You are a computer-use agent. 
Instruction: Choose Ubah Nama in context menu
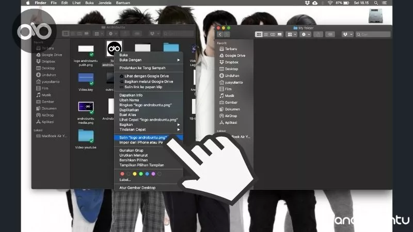point(149,100)
